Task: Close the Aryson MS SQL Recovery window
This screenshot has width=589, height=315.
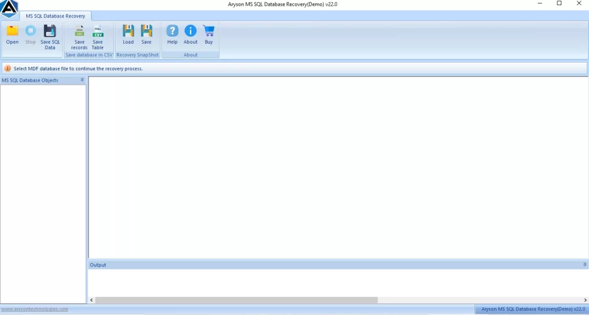Action: 579,3
